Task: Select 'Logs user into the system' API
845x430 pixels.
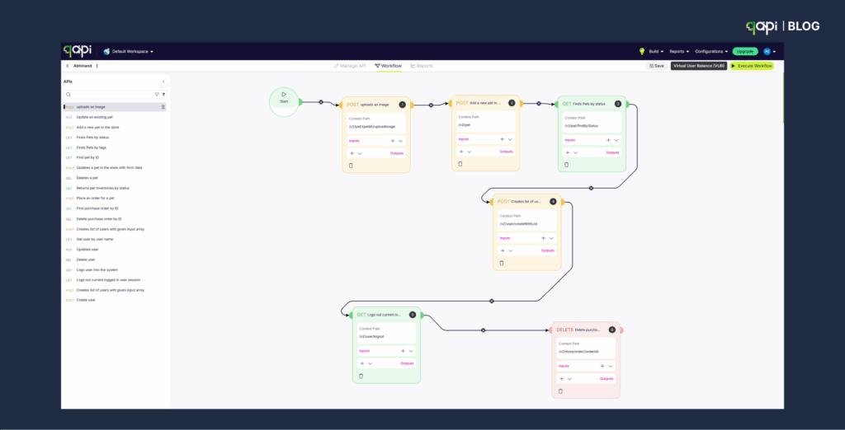Action: (x=97, y=269)
